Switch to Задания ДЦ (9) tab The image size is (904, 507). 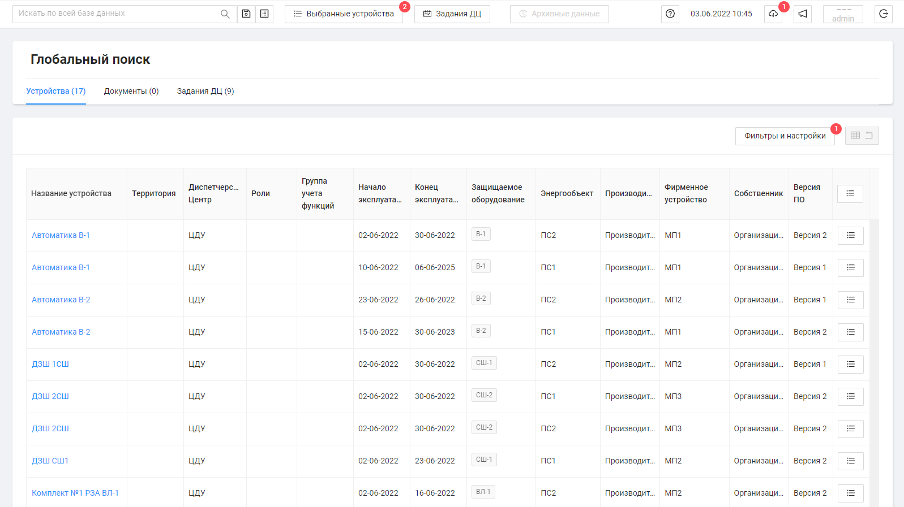(x=205, y=92)
